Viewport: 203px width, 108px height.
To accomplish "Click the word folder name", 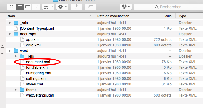I will point(24,51).
